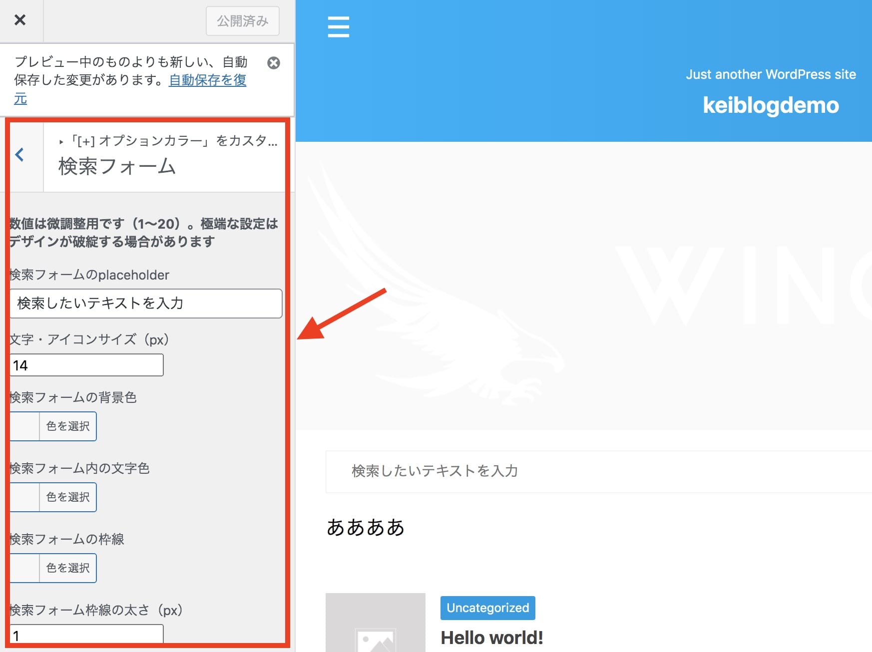Open 検索フォーム内の文字色 color picker
The height and width of the screenshot is (652, 872).
[x=67, y=497]
